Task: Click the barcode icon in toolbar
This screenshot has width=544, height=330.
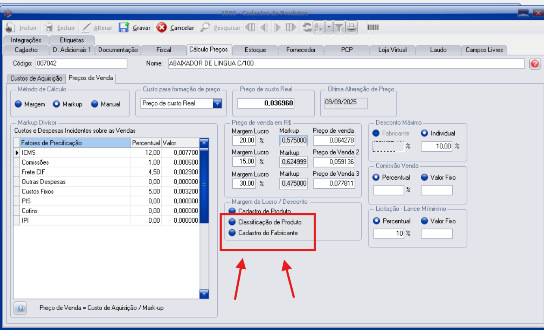Action: point(373,28)
